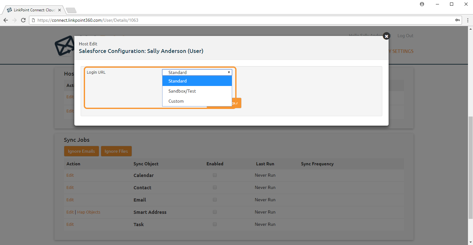Image resolution: width=473 pixels, height=245 pixels.
Task: Click the page information icon
Action: point(33,20)
